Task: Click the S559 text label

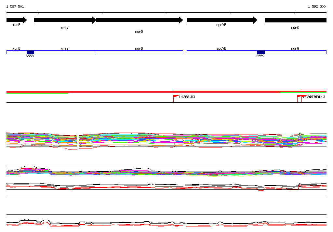Action: pos(260,56)
